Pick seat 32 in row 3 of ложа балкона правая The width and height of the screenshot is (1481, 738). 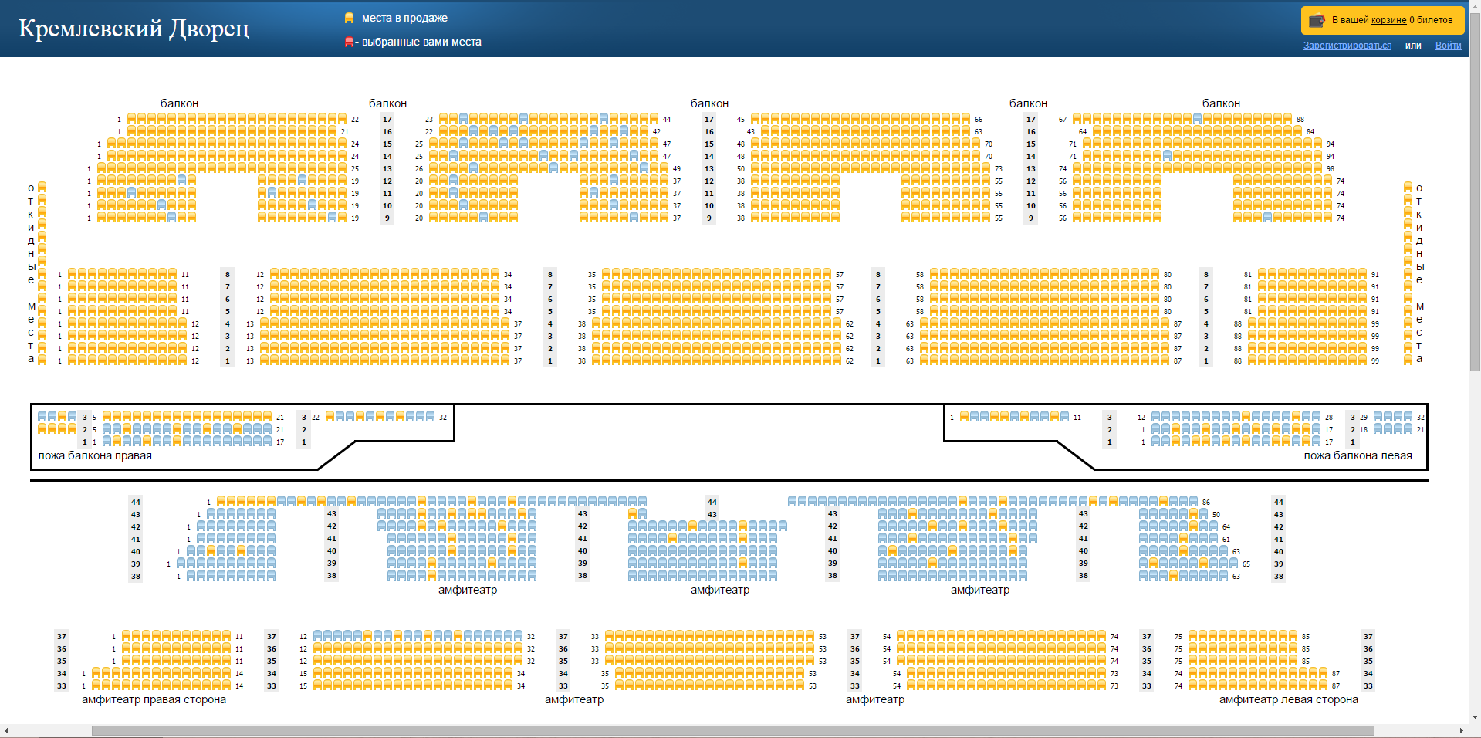click(x=431, y=417)
